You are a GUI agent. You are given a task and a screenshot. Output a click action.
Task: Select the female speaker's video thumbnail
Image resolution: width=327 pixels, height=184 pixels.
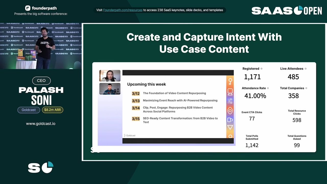coord(110,76)
